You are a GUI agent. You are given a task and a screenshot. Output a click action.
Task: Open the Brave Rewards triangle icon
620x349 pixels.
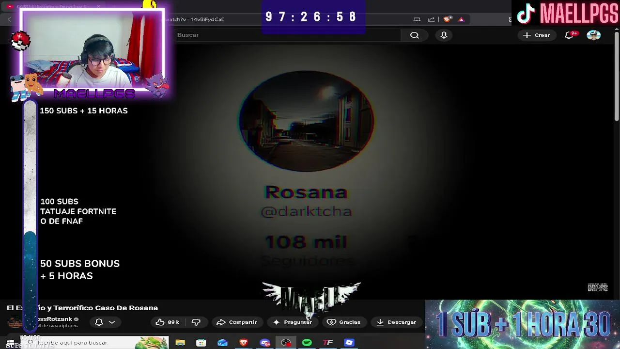461,19
